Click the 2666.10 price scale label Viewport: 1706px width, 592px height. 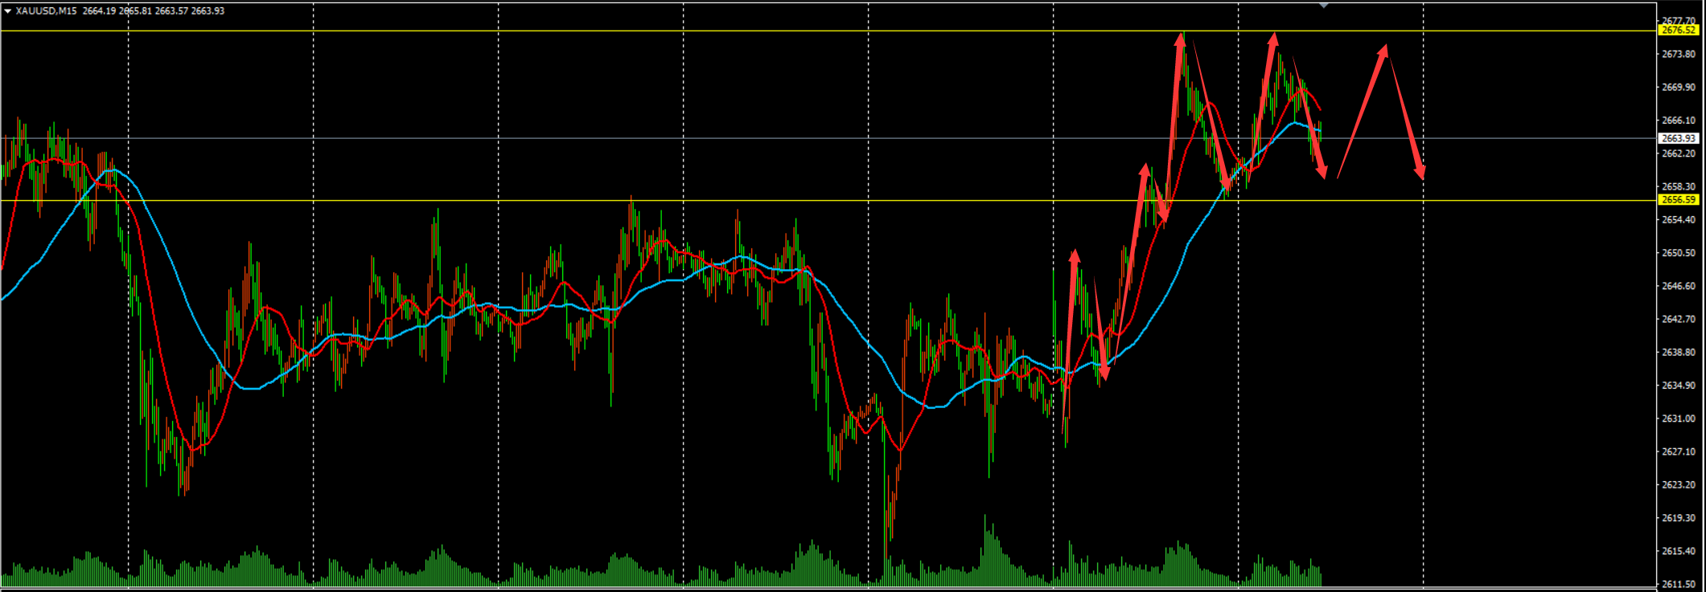1679,120
